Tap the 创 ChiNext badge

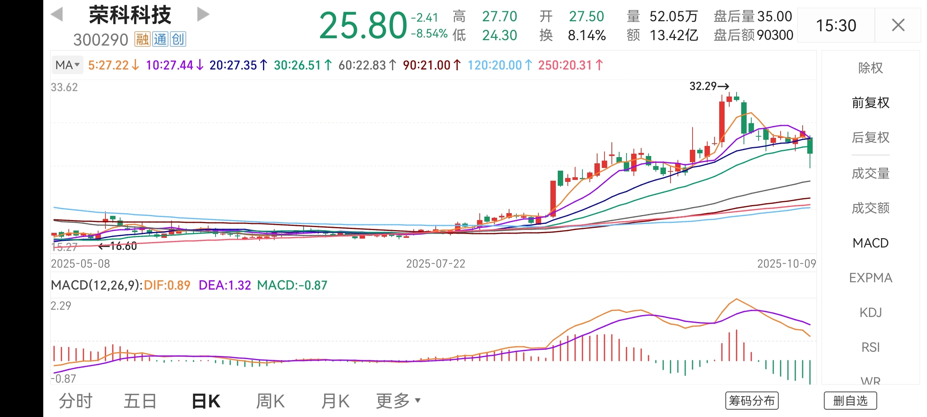[178, 39]
